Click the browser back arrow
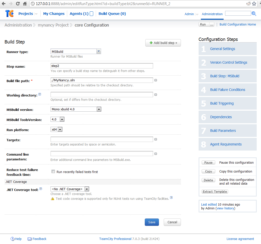This screenshot has height=244, width=261. tap(4, 4)
